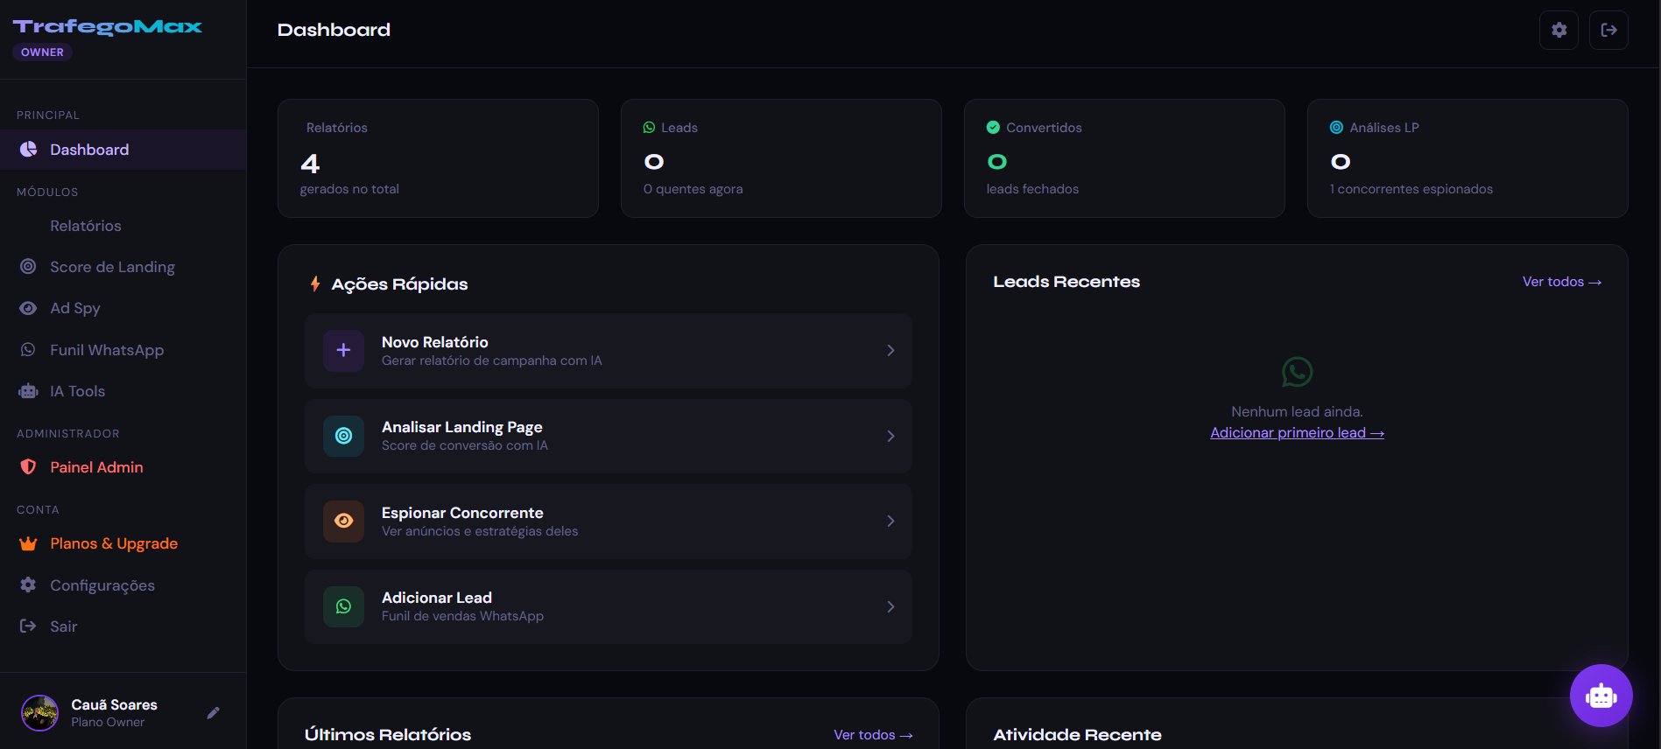Click the OWNER badge

coord(42,52)
